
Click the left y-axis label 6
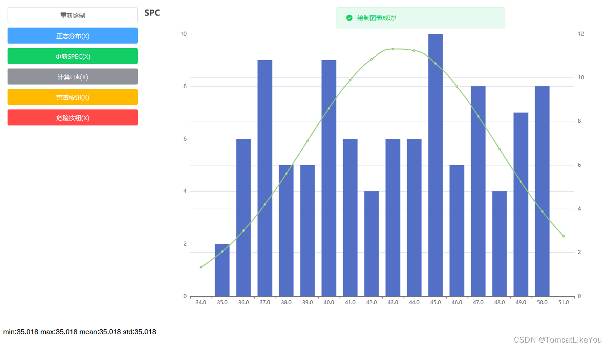pos(185,139)
